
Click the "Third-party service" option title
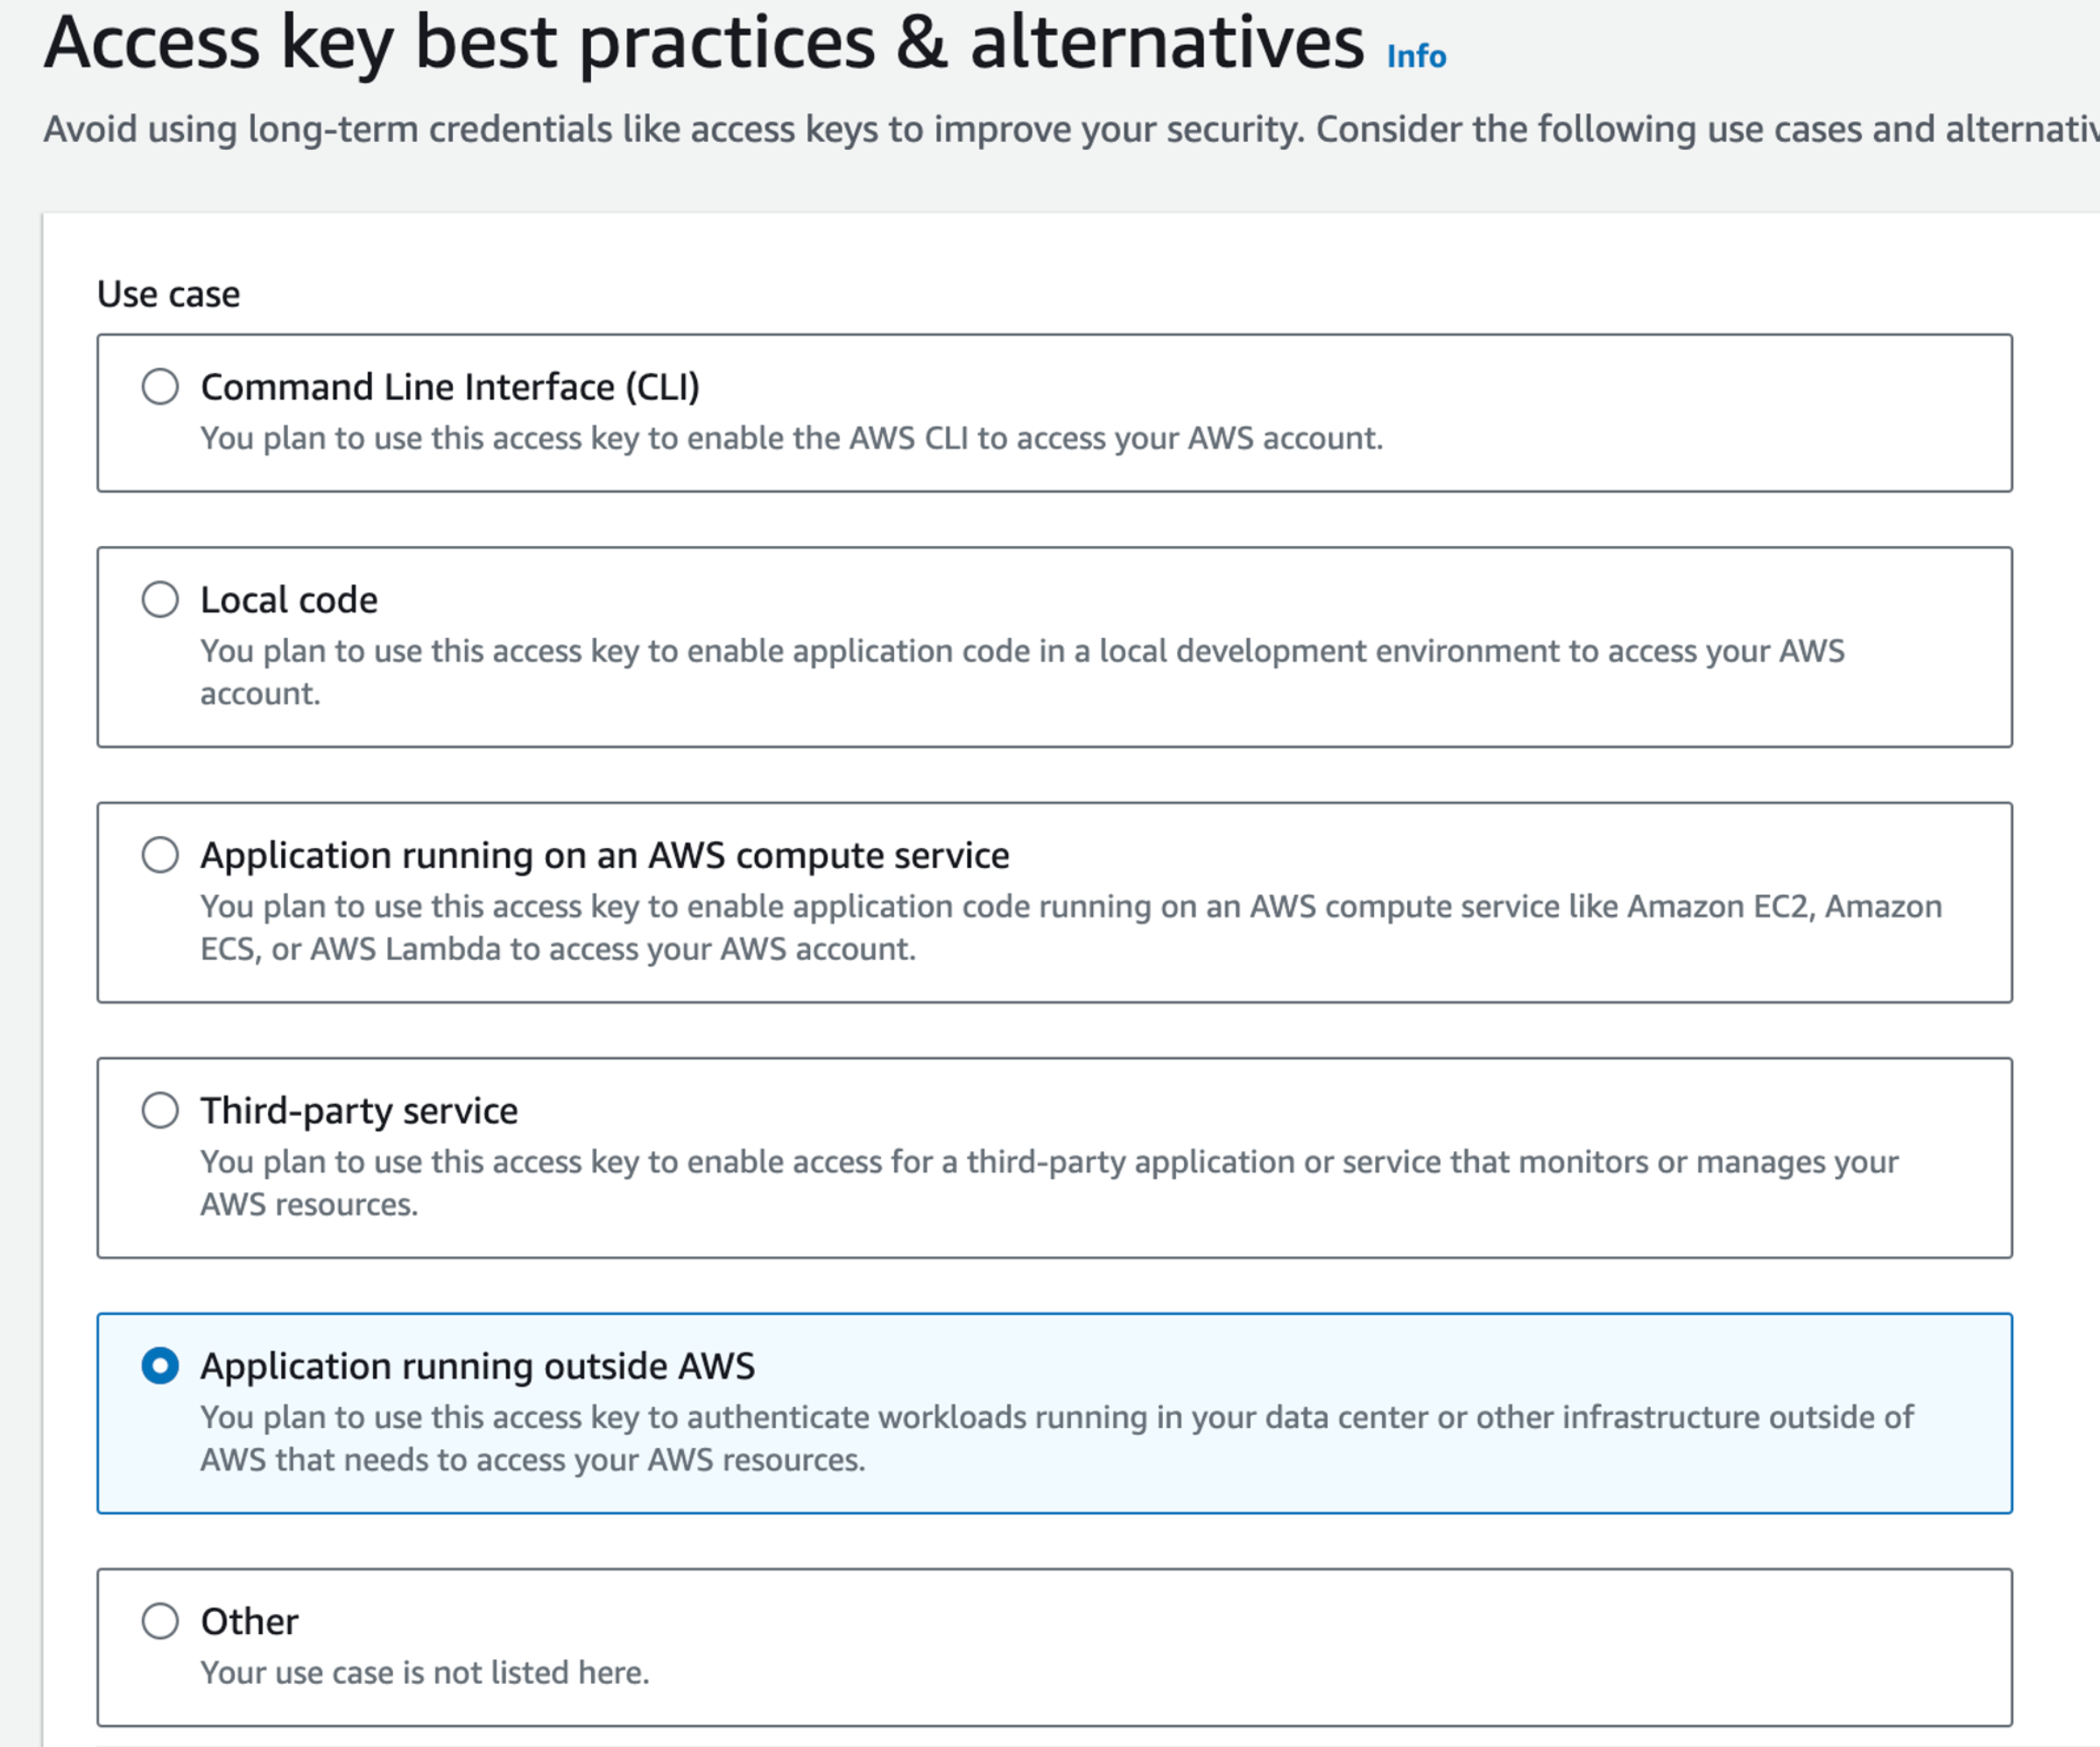click(359, 1111)
